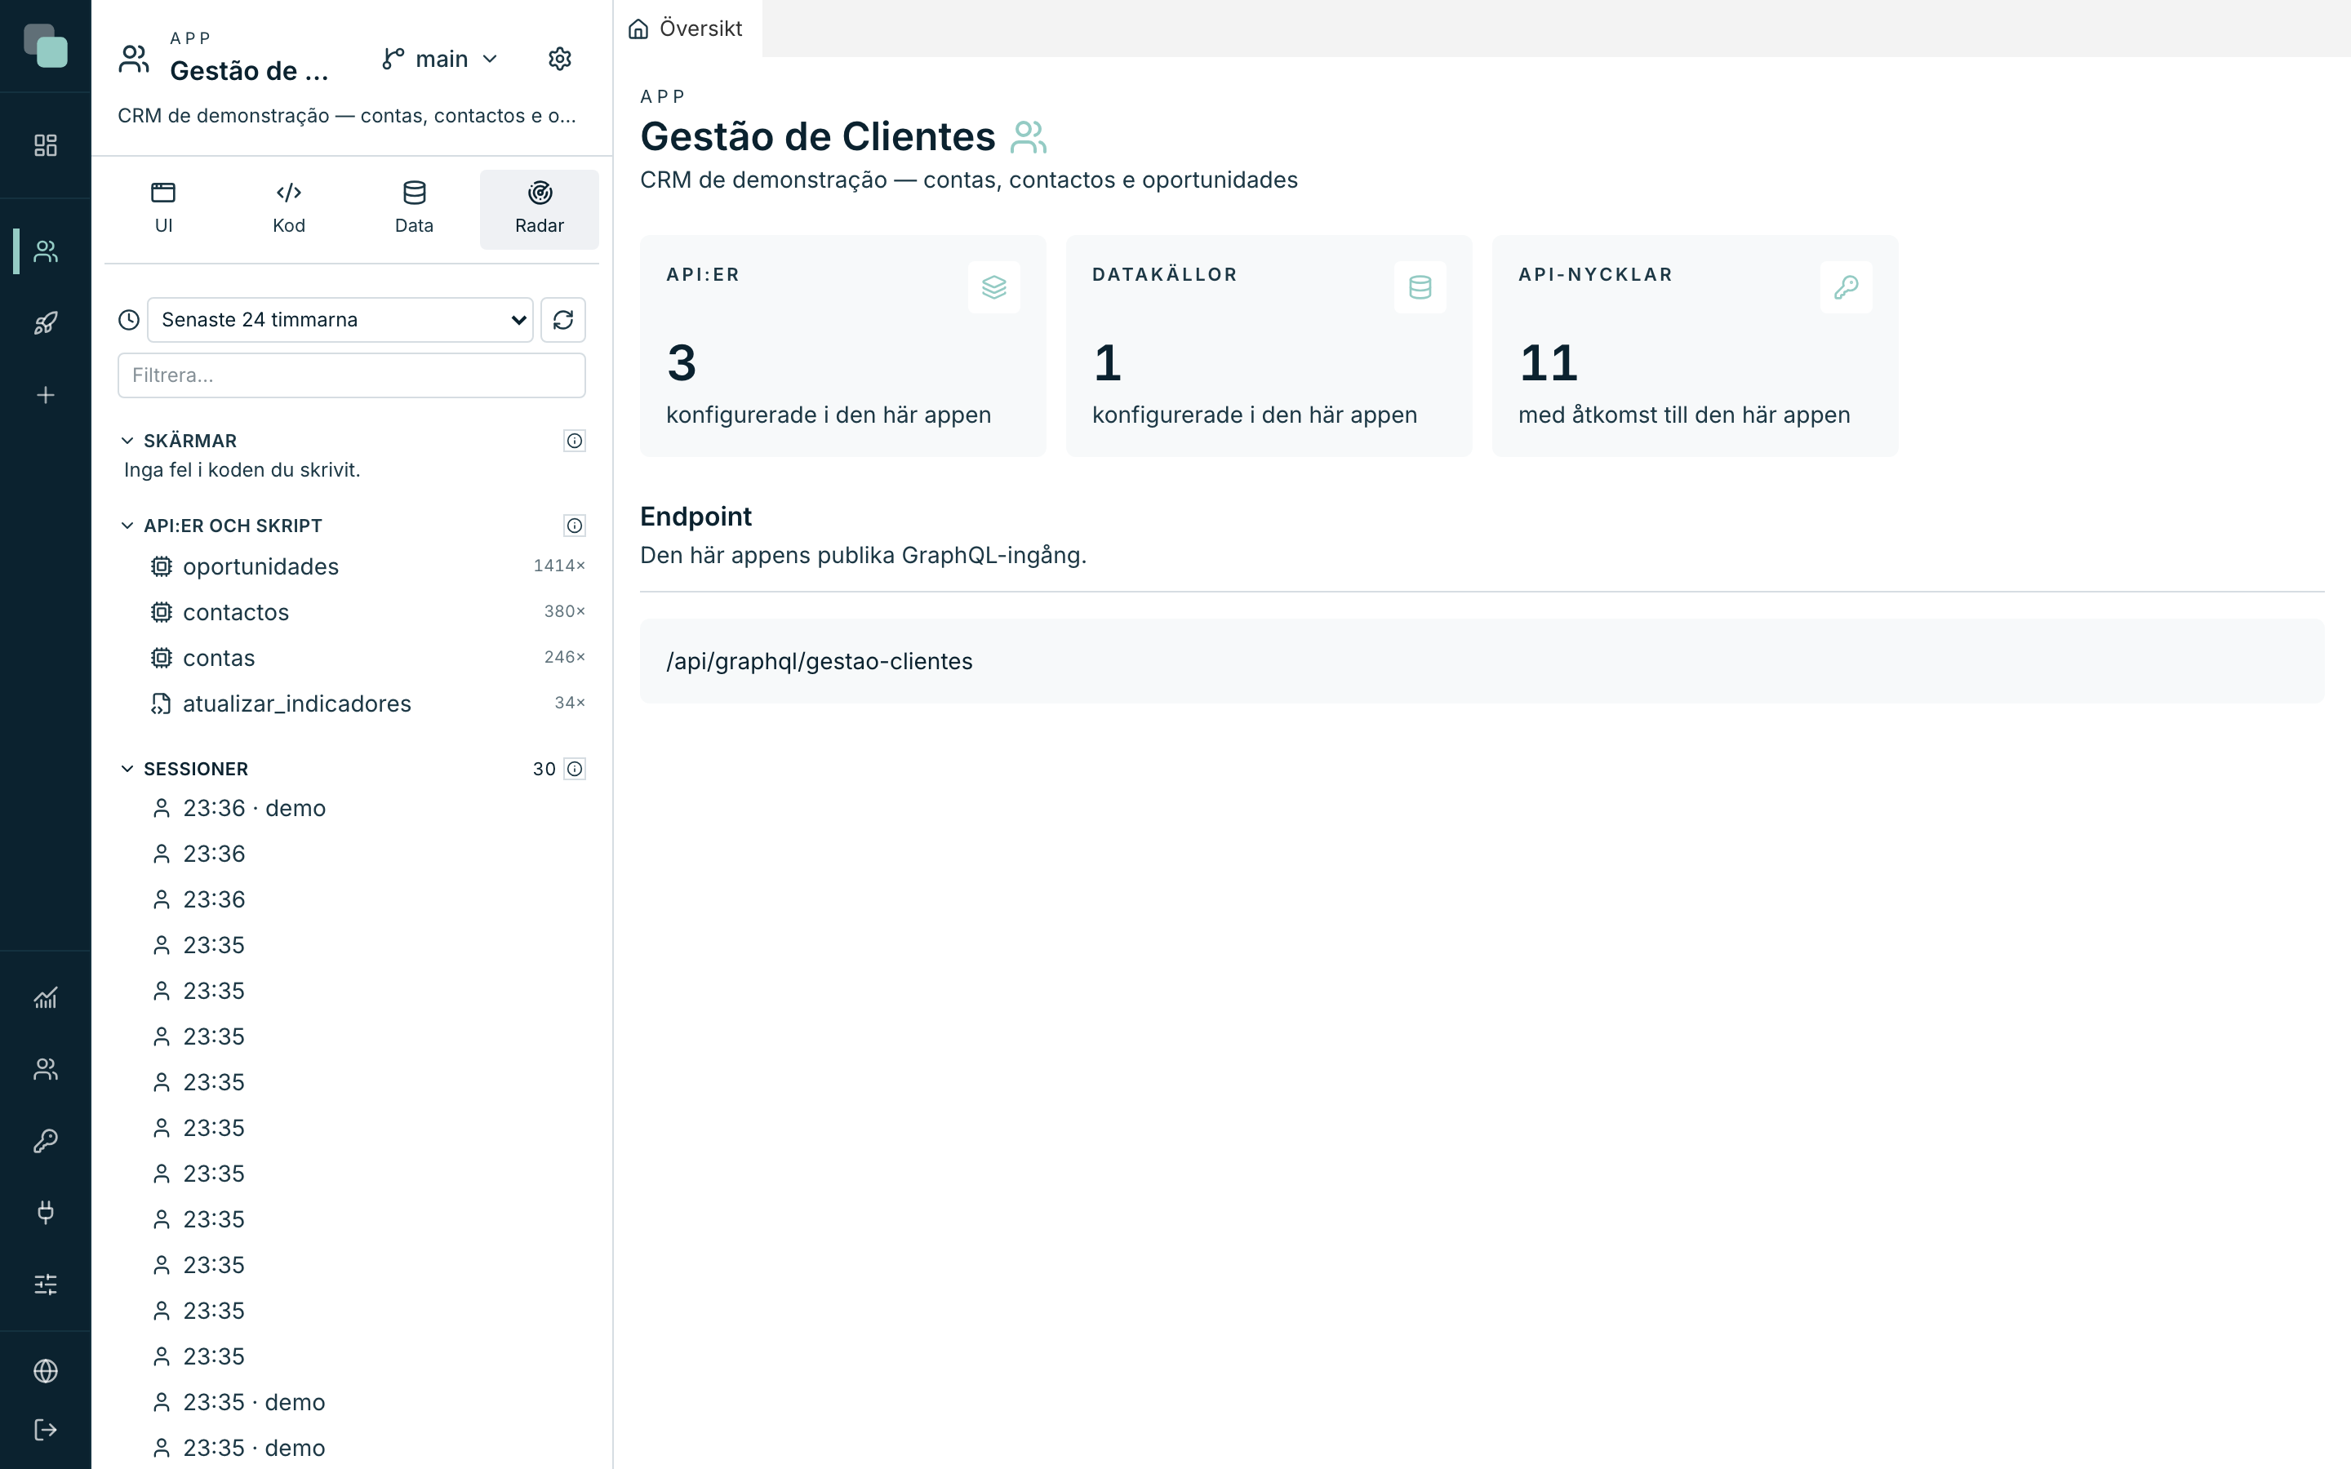Open app settings gear icon
This screenshot has height=1469, width=2351.
[559, 60]
